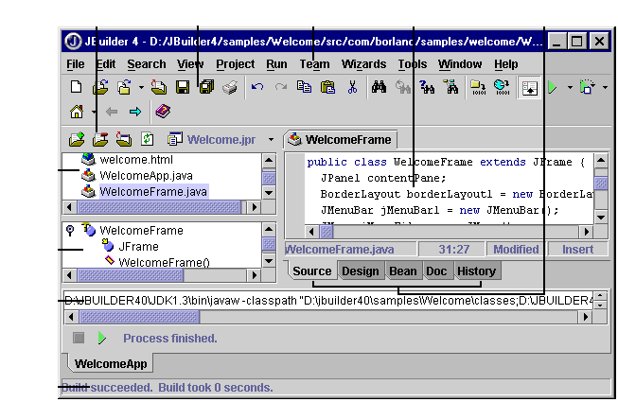This screenshot has width=618, height=402.
Task: Open the Help book icon
Action: [163, 112]
